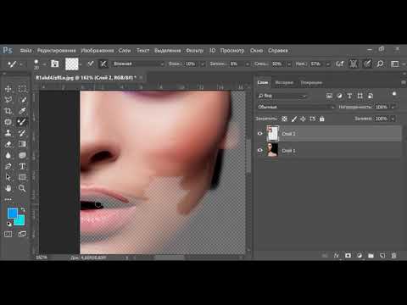407x305 pixels.
Task: Hide the Слой 1 layer
Action: click(x=260, y=151)
